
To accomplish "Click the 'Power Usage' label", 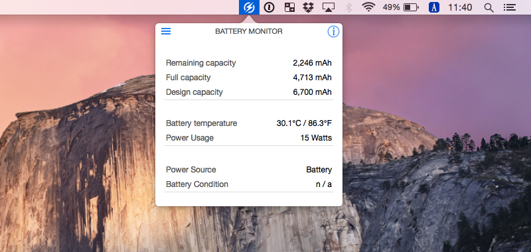I will click(190, 138).
